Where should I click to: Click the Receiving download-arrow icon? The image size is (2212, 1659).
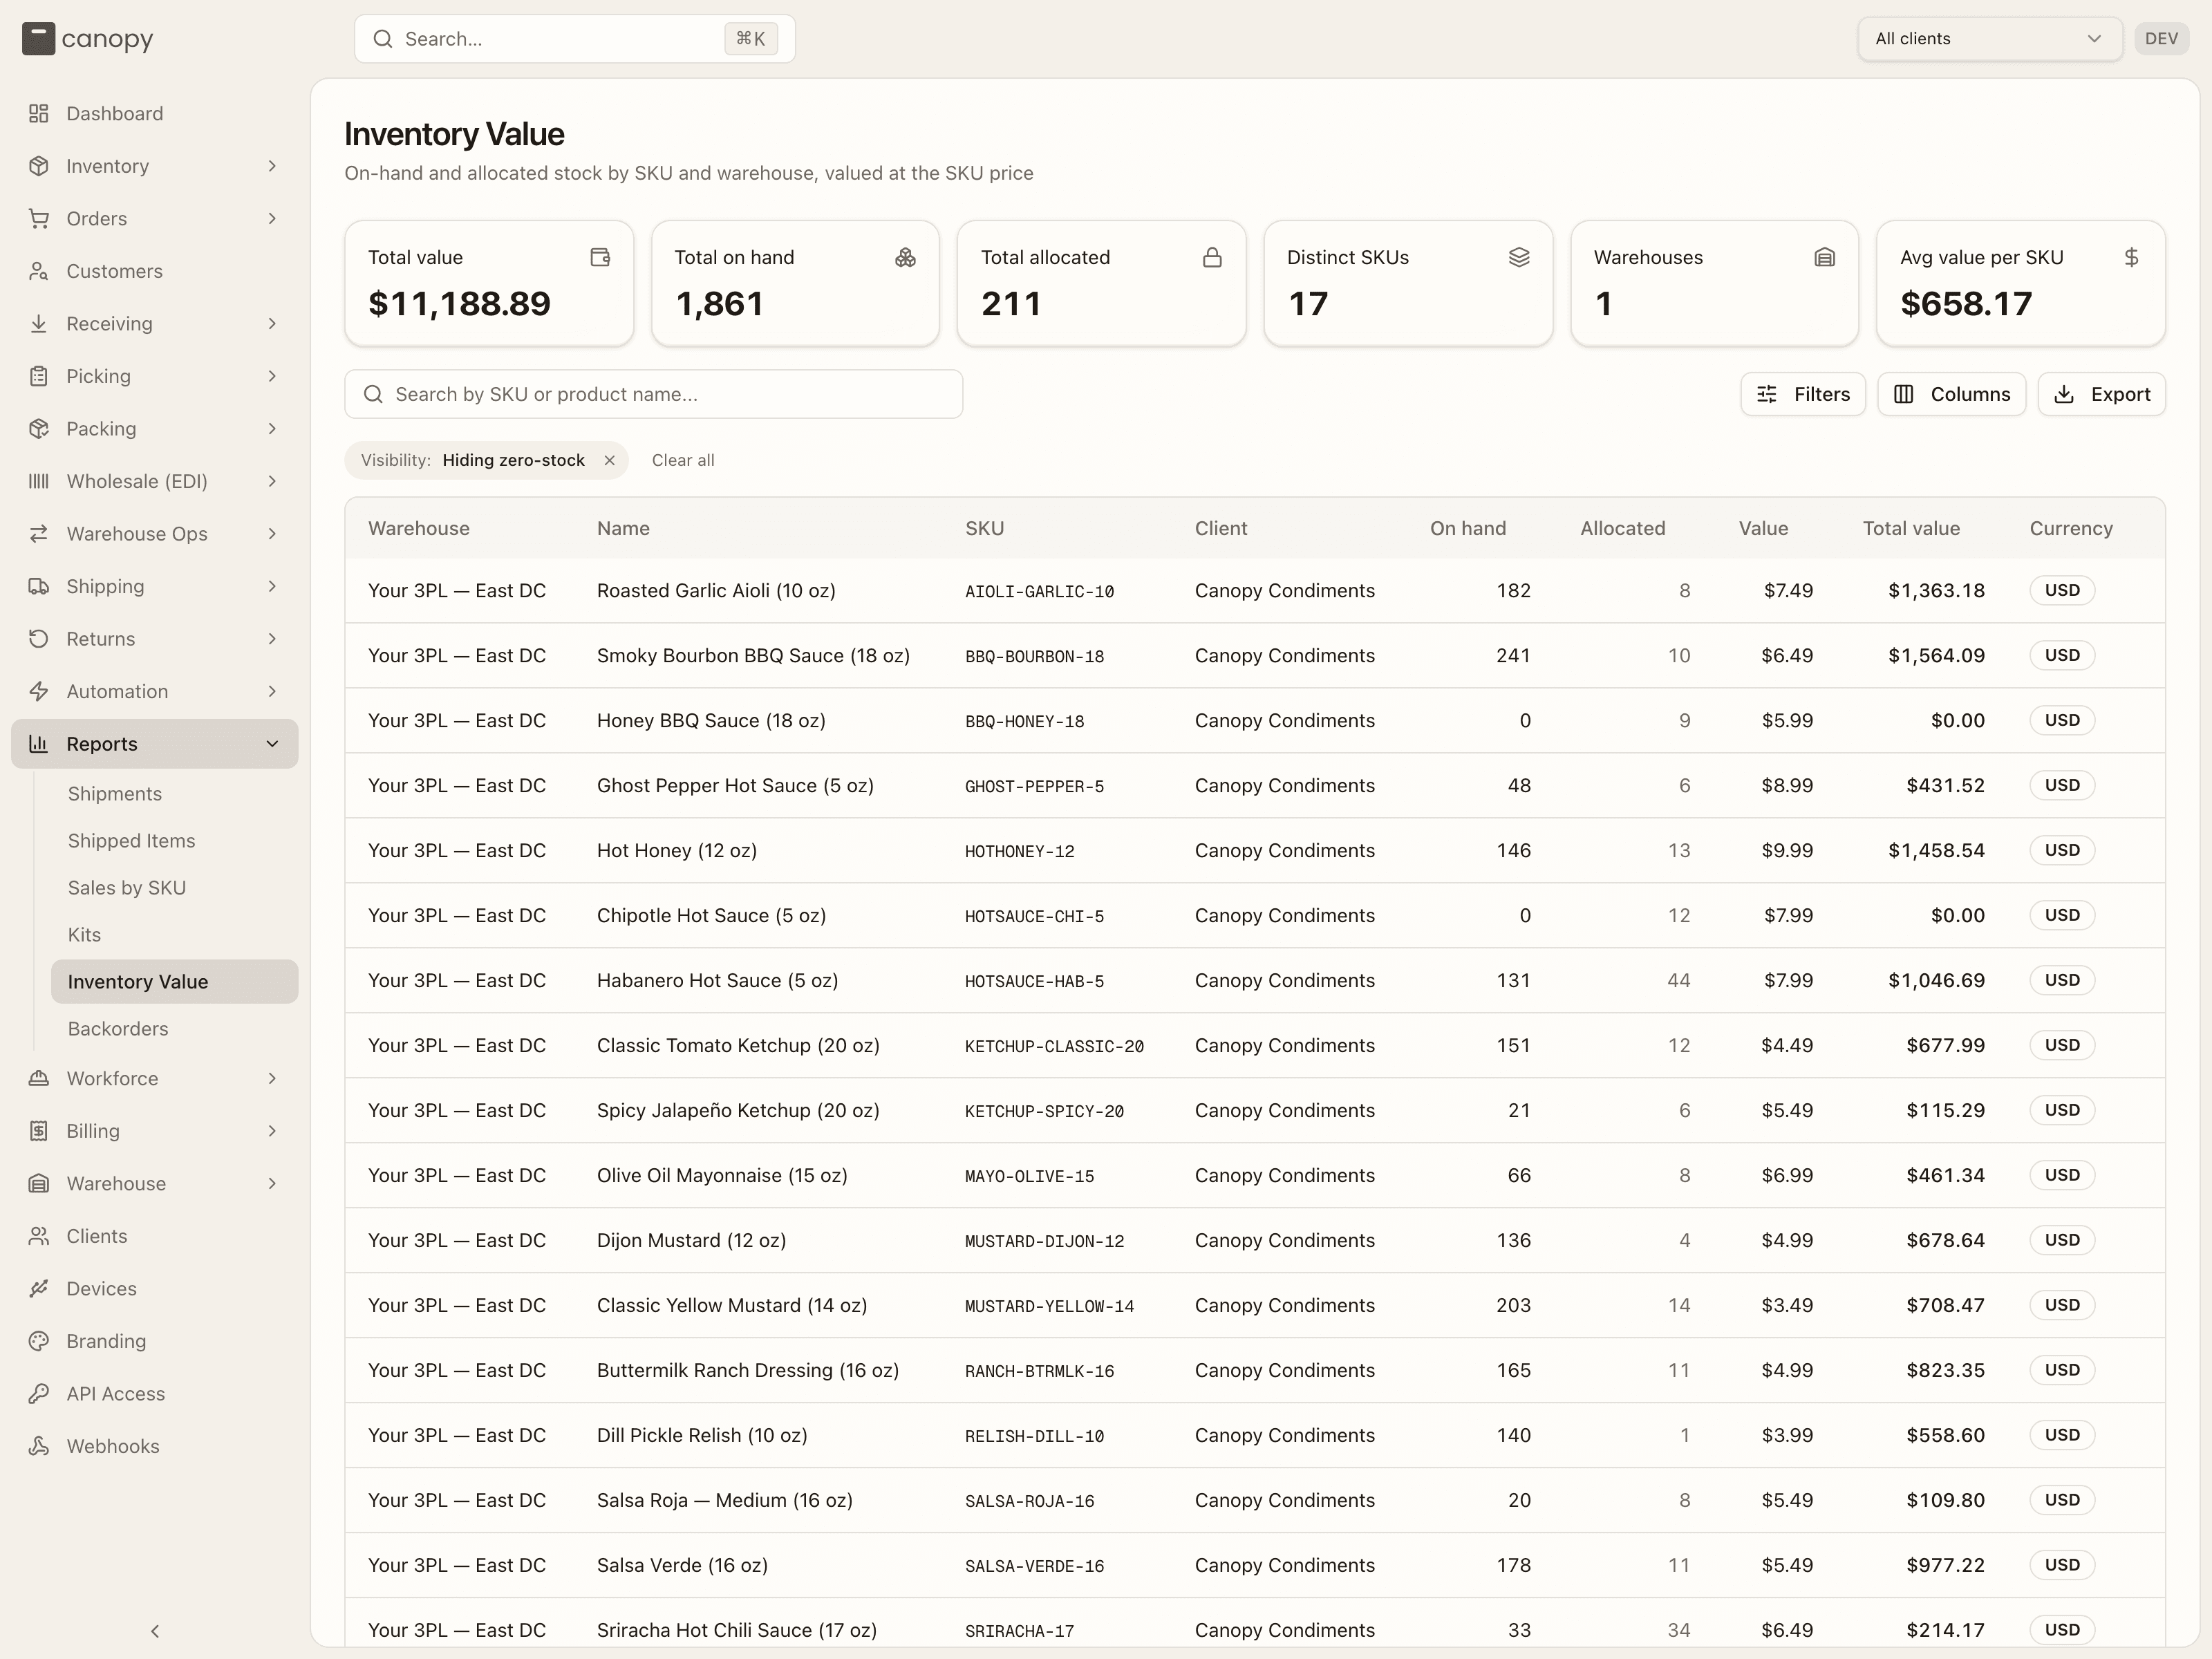(38, 323)
